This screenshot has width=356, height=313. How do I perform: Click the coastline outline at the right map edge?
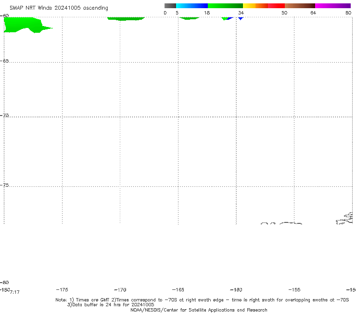(344, 219)
